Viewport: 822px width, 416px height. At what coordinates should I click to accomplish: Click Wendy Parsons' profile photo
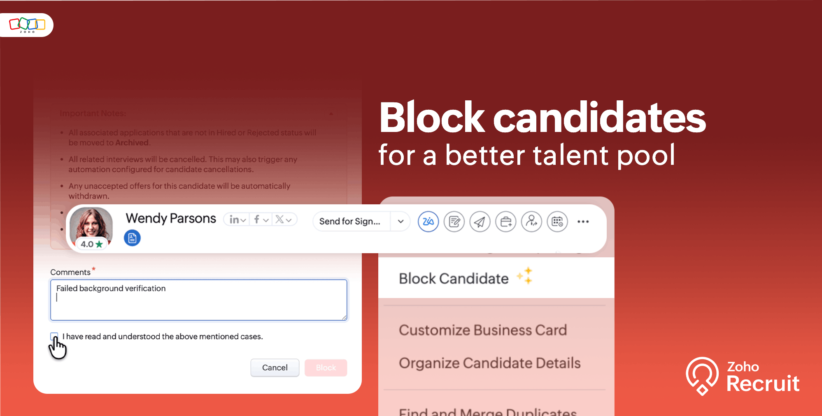pos(91,226)
